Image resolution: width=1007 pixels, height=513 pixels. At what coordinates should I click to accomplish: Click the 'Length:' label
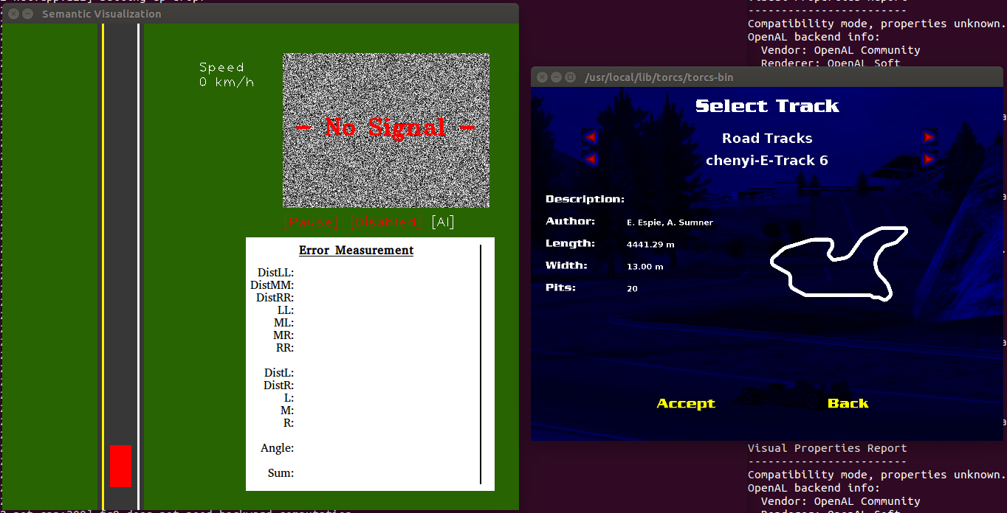point(570,243)
